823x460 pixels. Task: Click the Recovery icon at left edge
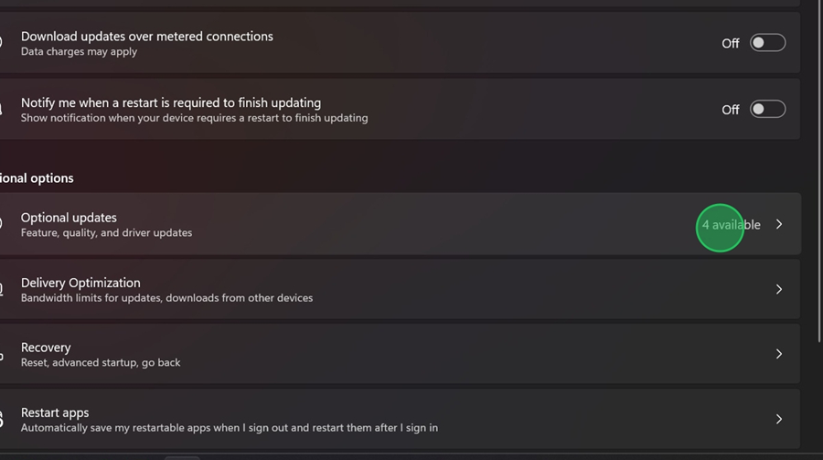tap(2, 354)
